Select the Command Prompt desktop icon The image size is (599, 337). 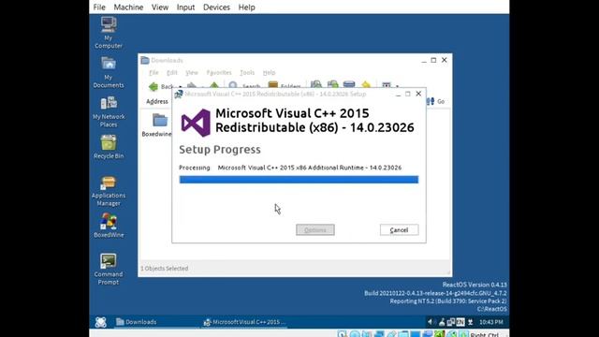pyautogui.click(x=109, y=269)
